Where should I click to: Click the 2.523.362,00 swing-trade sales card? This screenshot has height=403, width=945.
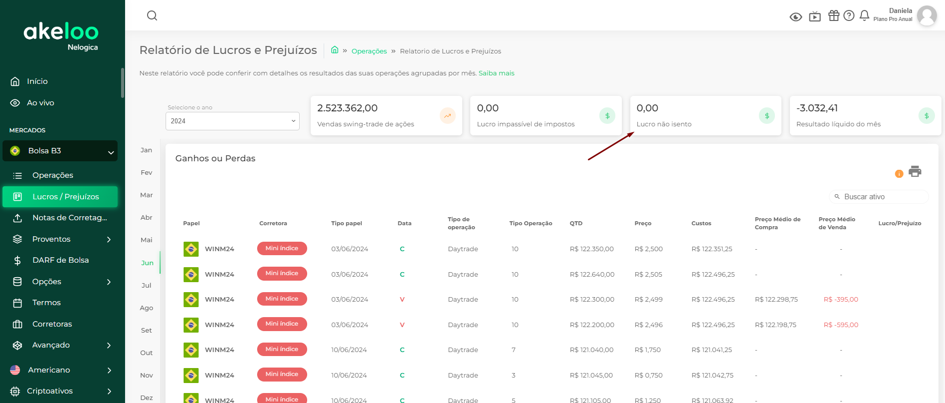pos(386,115)
